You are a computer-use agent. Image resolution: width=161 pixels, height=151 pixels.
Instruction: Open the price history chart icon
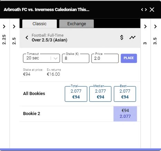point(132,37)
